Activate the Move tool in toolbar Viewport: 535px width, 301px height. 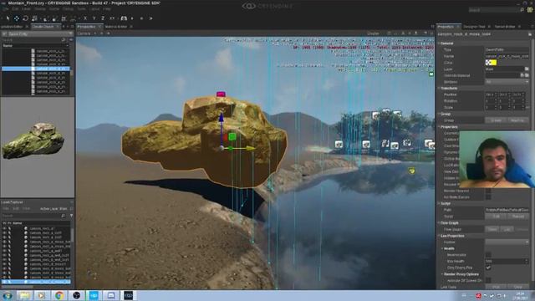coord(17,18)
